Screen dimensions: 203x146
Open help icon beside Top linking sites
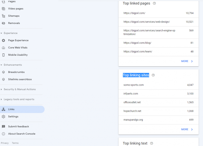(153, 75)
